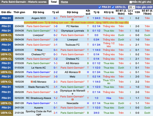This screenshot has height=116, width=153.
Task: Select Sporting Clube de Portugal team name
Action: coord(39,113)
